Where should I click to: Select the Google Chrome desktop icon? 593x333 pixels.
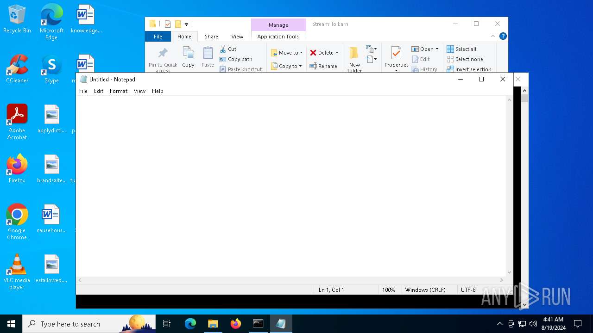pyautogui.click(x=17, y=222)
